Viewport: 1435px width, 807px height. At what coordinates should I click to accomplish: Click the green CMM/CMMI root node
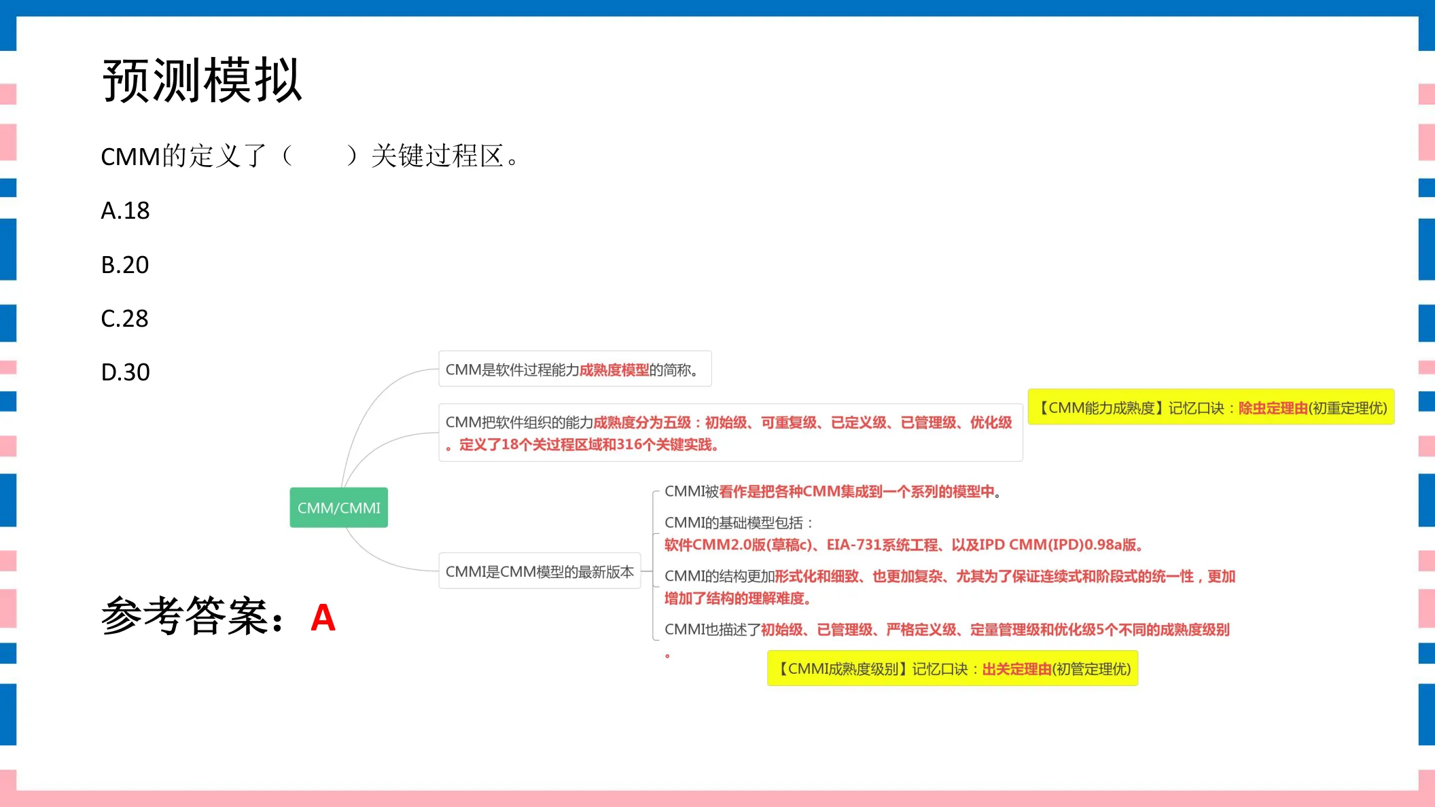339,507
